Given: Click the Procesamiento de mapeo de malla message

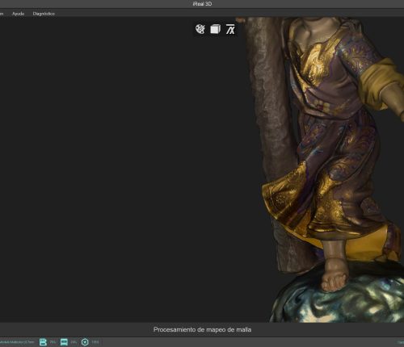Looking at the screenshot, I should click(202, 329).
